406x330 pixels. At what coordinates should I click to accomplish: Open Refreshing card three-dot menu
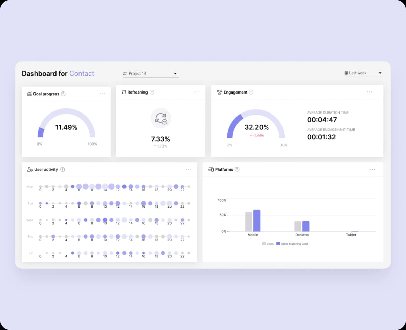(197, 92)
